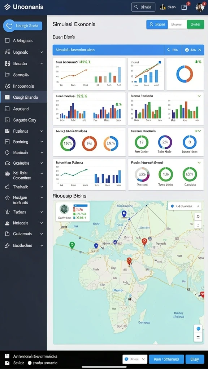Click the notification icon with red badge
The height and width of the screenshot is (369, 208).
pos(184,7)
